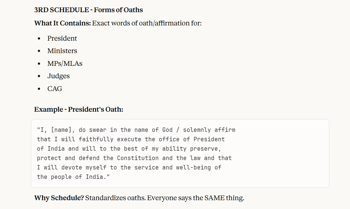Click the "Judges" bullet item
This screenshot has height=209, width=350.
click(58, 76)
